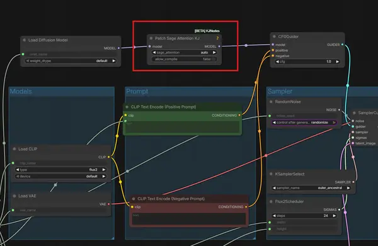The height and width of the screenshot is (246, 378).
Task: Step weight_dtype to the previous option
Action: coord(27,61)
